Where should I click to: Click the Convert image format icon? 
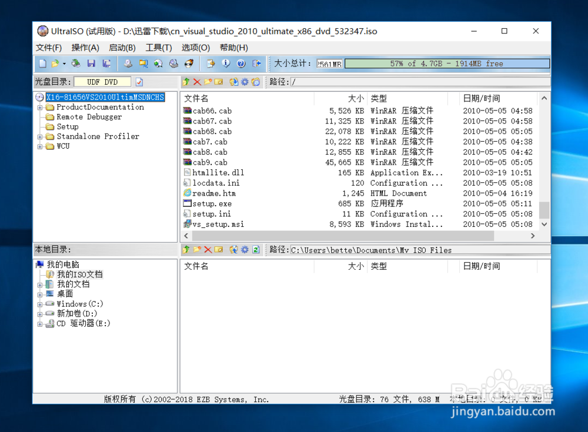(143, 63)
